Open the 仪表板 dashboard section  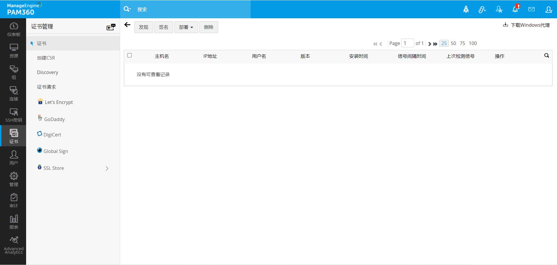click(x=14, y=29)
